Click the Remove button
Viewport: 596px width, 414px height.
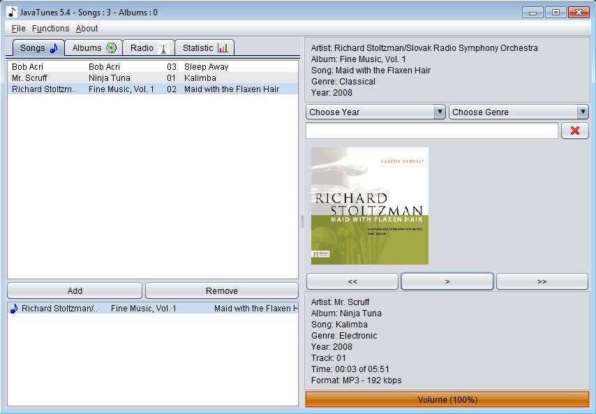tap(222, 291)
